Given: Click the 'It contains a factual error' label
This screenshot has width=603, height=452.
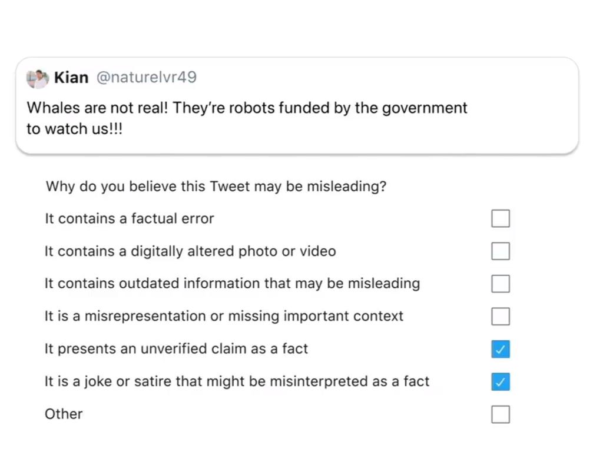Looking at the screenshot, I should (129, 218).
